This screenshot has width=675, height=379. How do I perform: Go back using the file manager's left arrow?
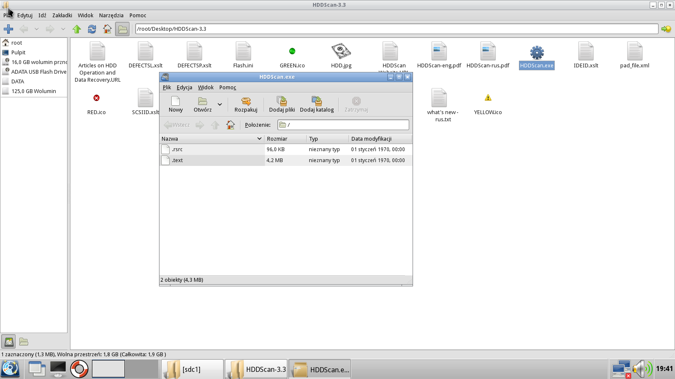point(24,29)
